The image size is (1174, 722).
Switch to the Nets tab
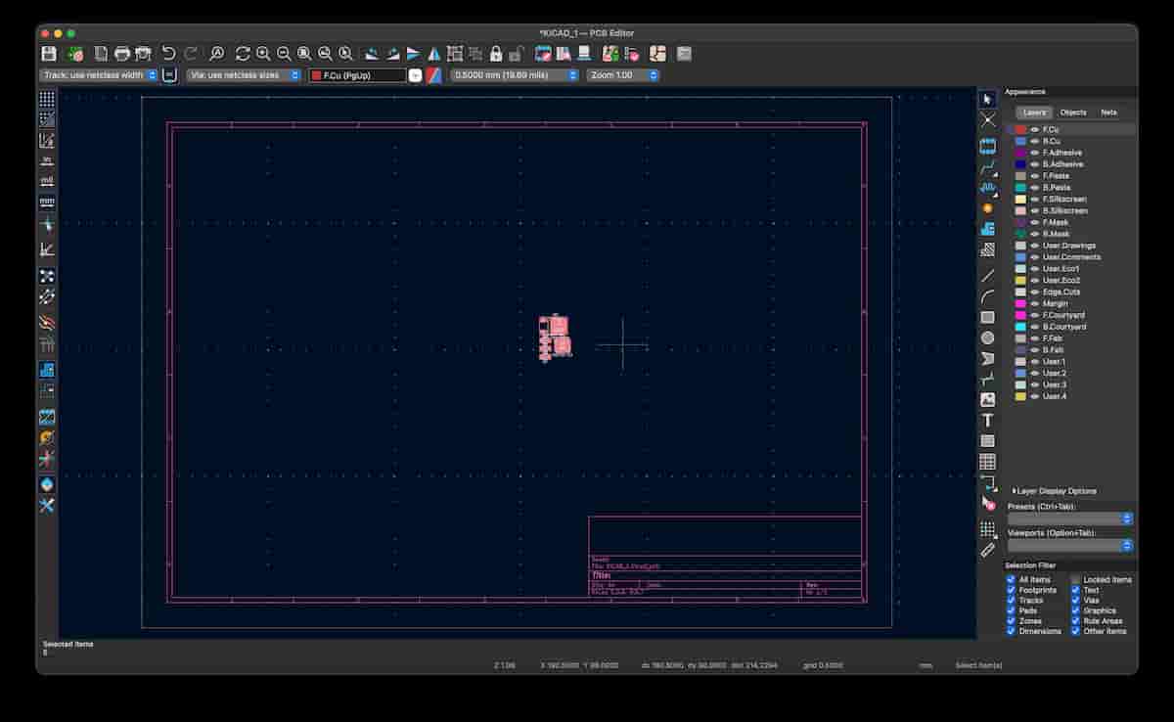click(x=1108, y=112)
